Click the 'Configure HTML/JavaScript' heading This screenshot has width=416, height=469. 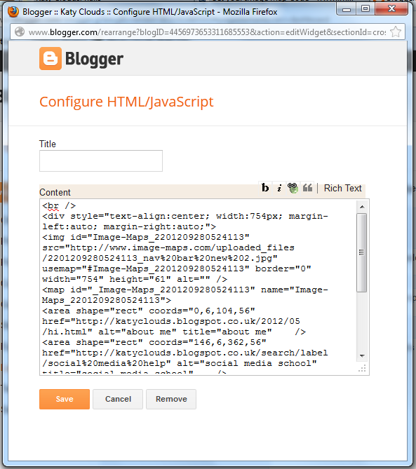tap(126, 102)
